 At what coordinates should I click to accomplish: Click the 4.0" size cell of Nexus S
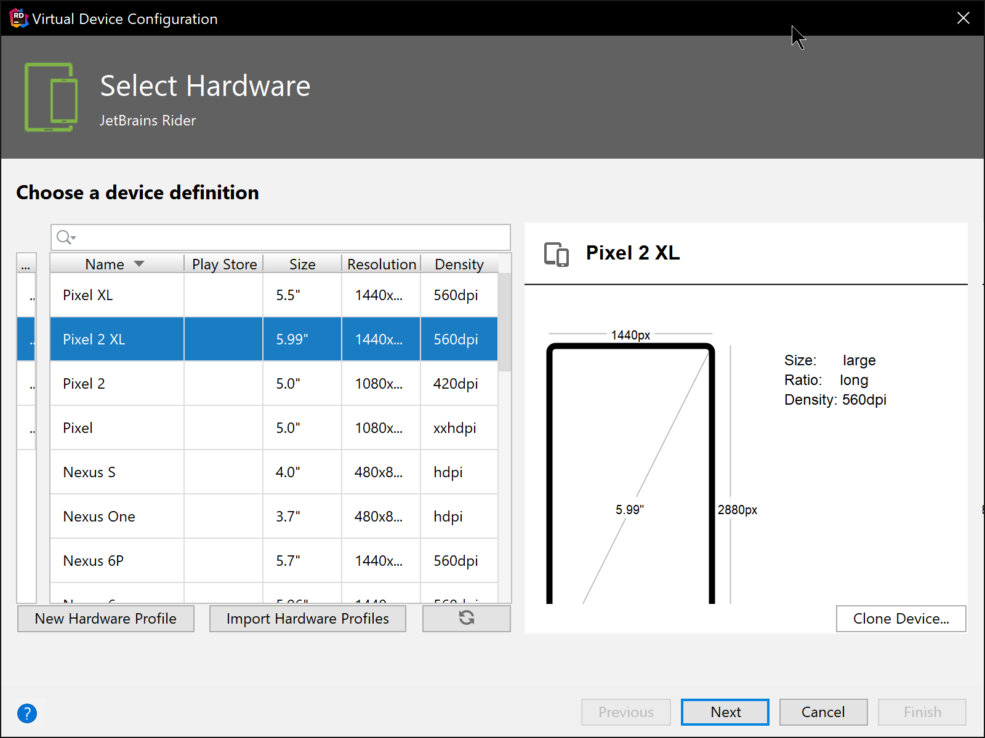[x=302, y=472]
